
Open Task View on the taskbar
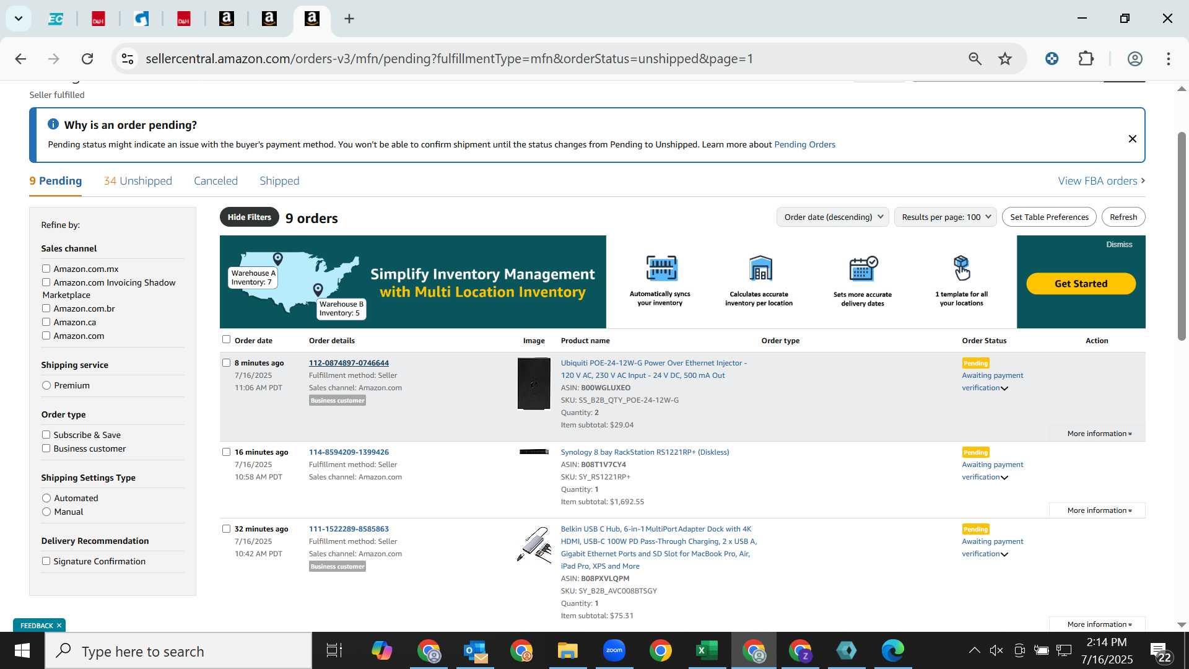click(x=334, y=651)
